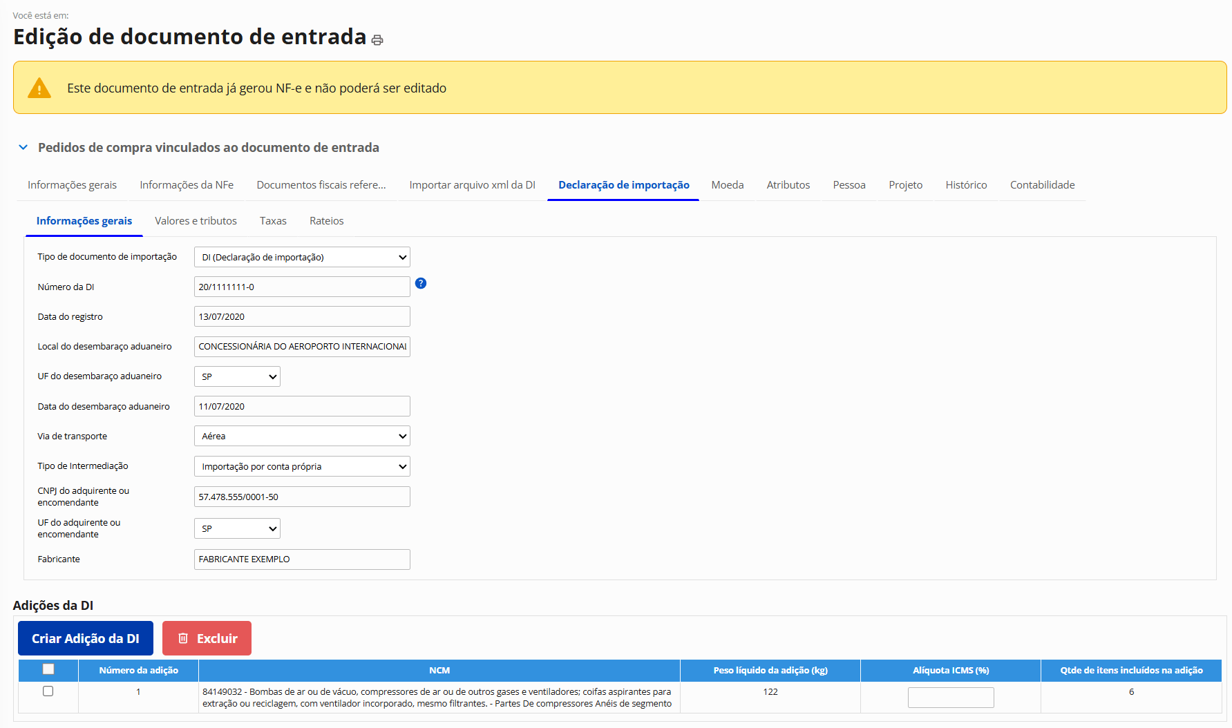Expand the Via de transporte dropdown
The width and height of the screenshot is (1232, 728).
(x=302, y=436)
